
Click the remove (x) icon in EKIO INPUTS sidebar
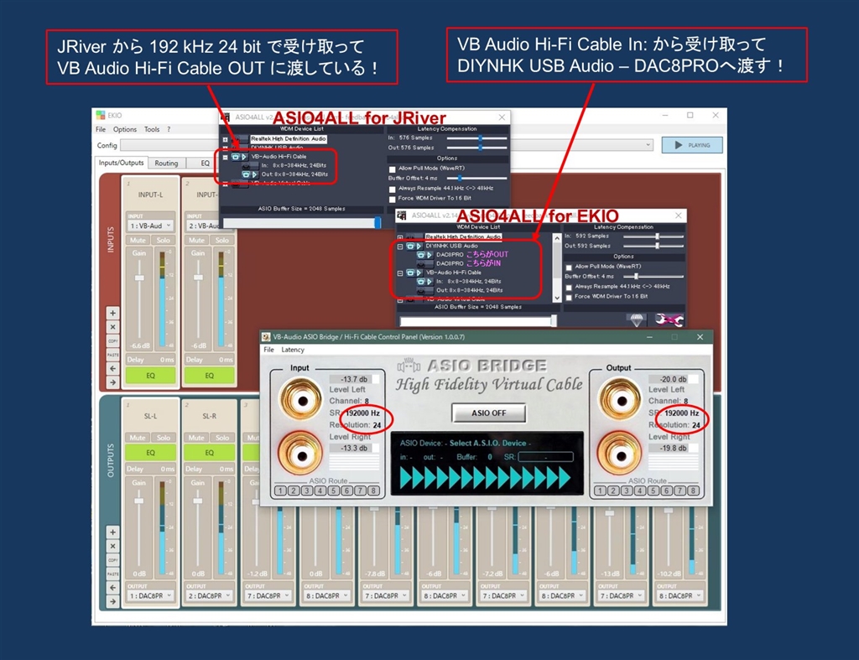pyautogui.click(x=113, y=327)
